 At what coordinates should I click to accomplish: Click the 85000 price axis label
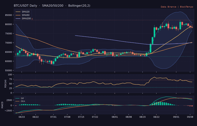8,15
